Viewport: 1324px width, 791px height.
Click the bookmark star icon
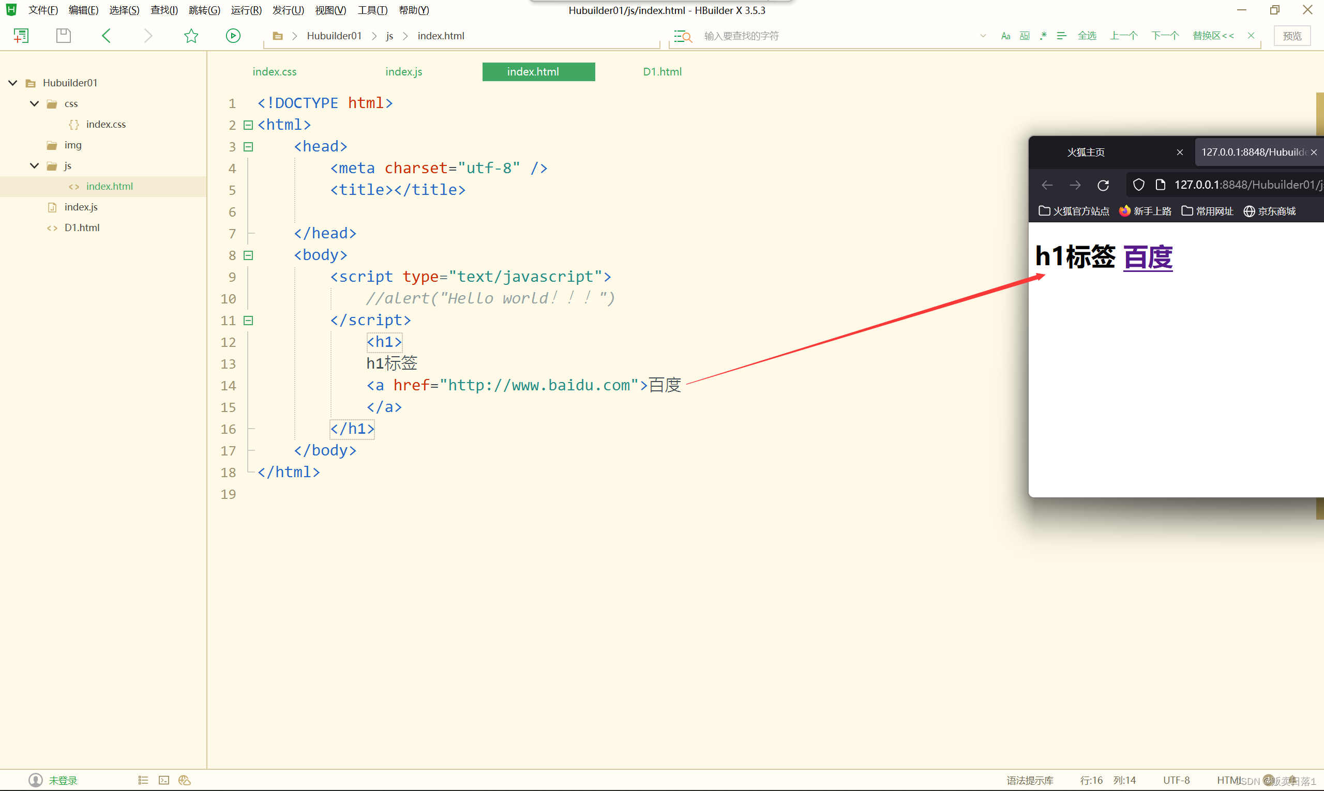pos(191,36)
